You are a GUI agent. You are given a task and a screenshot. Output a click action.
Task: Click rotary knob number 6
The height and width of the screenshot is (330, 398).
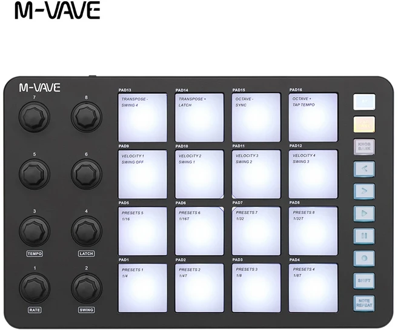click(87, 174)
